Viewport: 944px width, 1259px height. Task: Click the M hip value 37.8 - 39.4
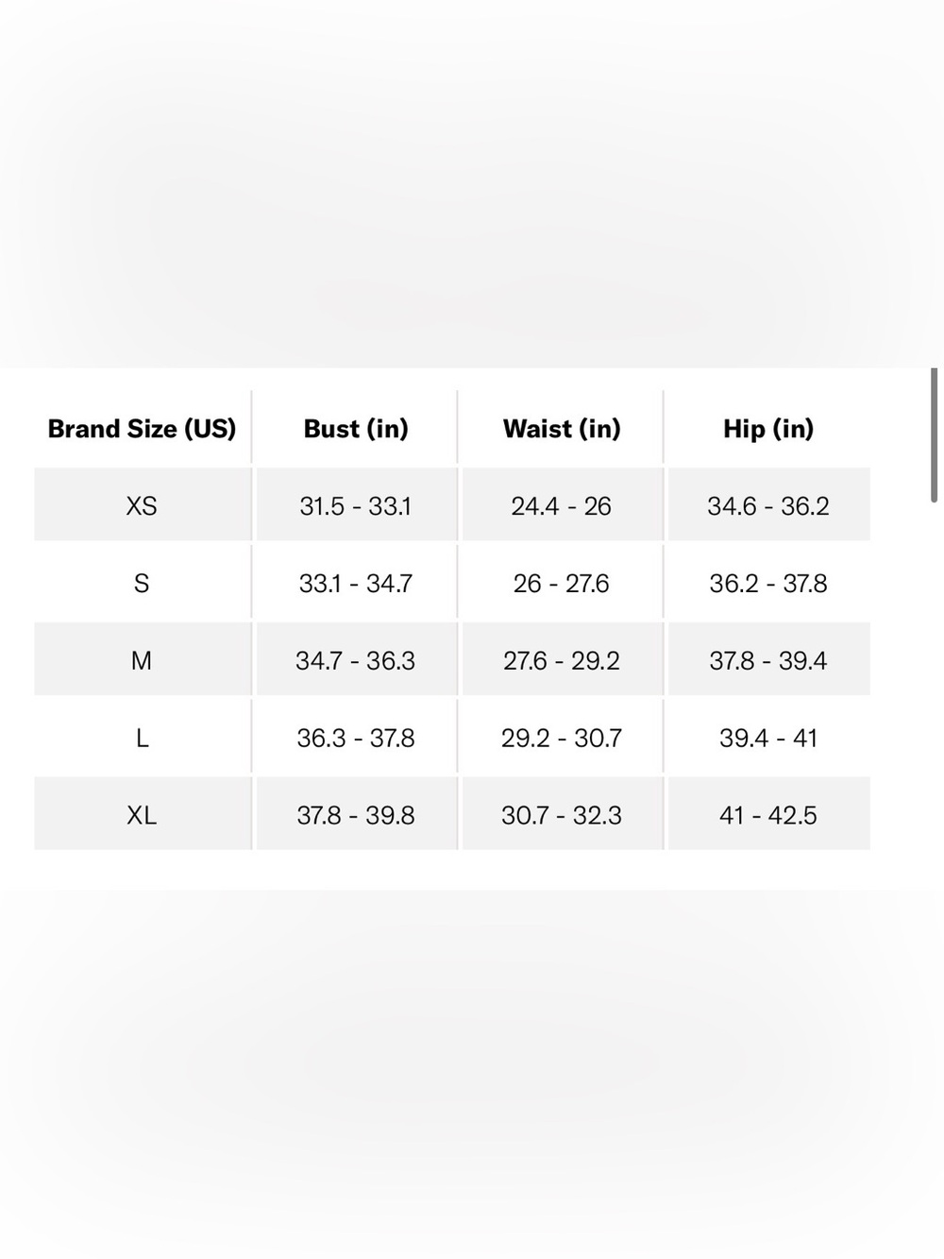click(x=768, y=661)
